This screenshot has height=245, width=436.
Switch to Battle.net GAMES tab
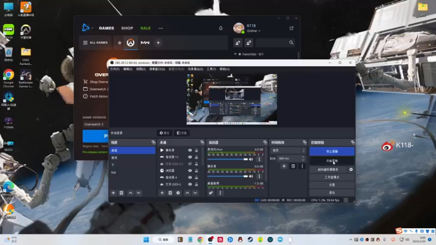(x=106, y=28)
